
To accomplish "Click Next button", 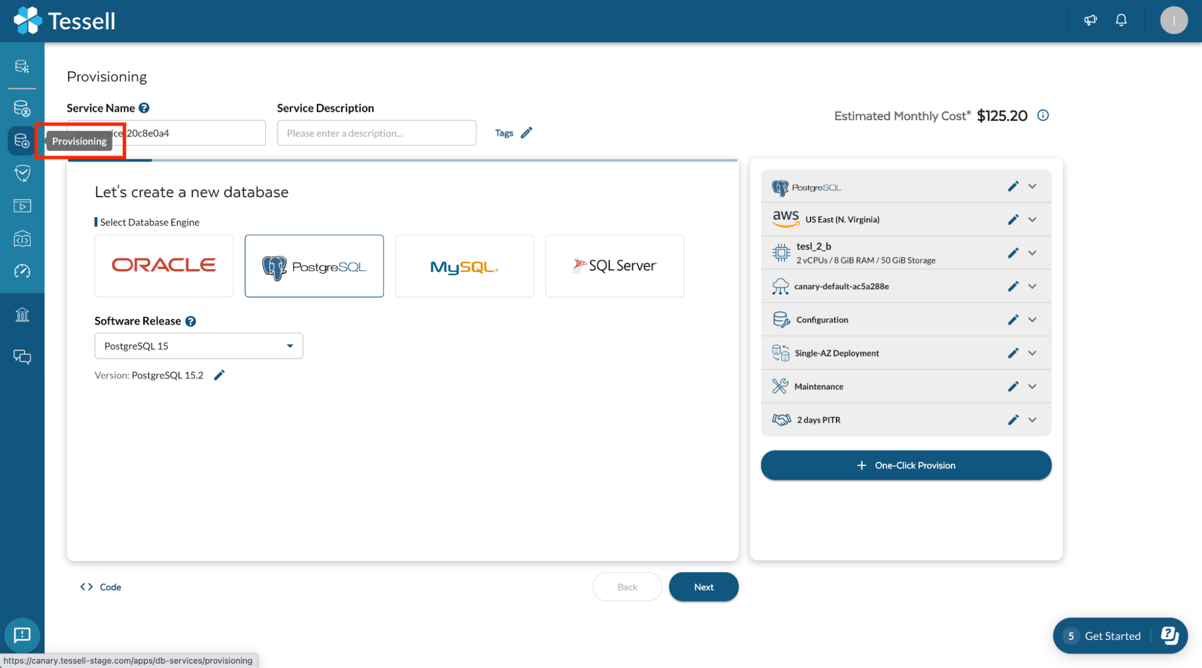I will point(704,587).
